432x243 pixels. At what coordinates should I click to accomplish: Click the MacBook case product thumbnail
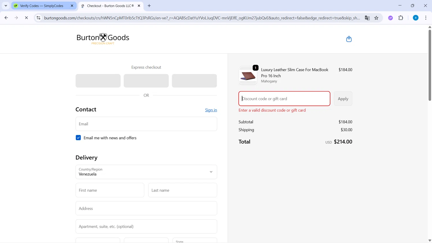coord(248,75)
